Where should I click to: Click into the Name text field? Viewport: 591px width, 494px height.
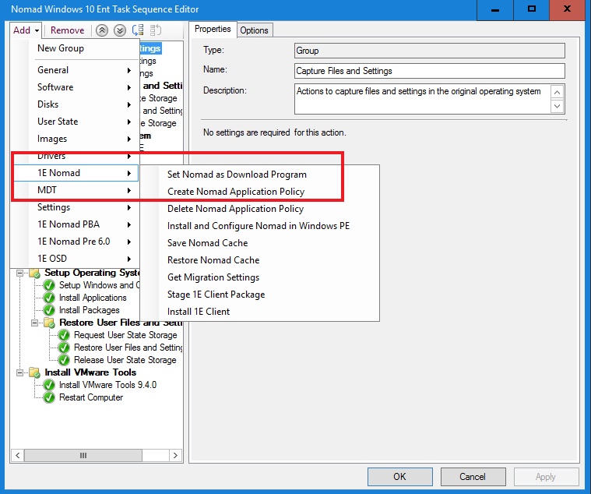click(x=429, y=71)
